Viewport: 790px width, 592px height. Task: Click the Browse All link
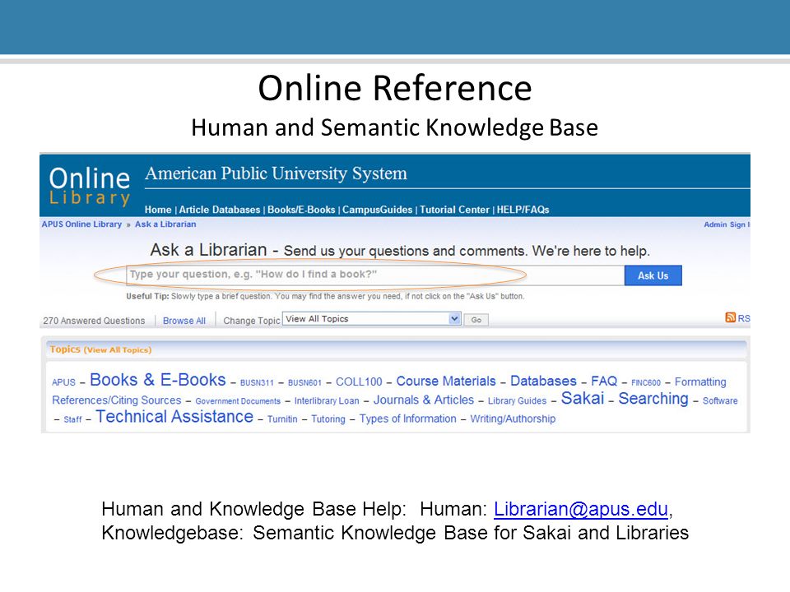(184, 321)
